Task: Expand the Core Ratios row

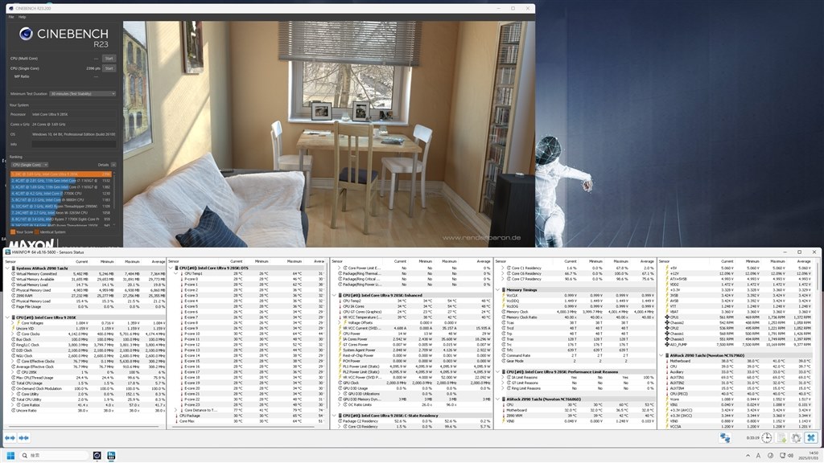Action: pos(14,405)
